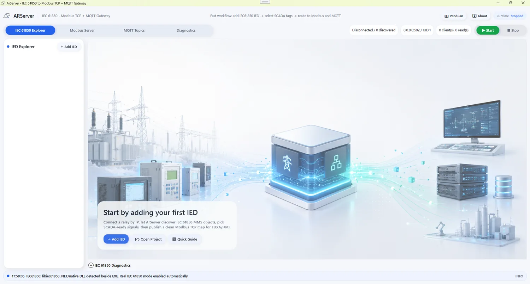Screen dimensions: 530x284
Task: Click the green Start button
Action: pos(488,30)
